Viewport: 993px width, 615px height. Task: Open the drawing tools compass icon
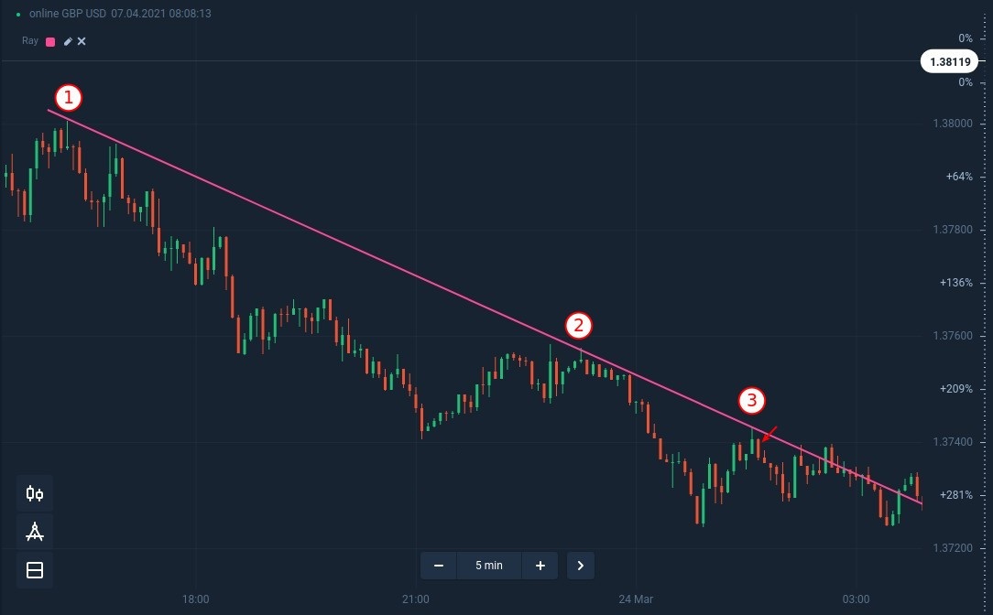coord(35,532)
